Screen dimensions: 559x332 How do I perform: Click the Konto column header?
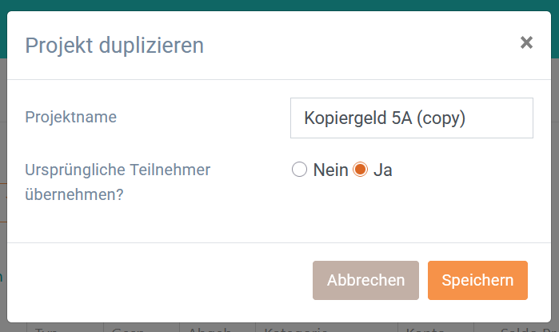[x=427, y=329]
